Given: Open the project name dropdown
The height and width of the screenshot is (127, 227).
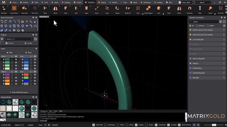Looking at the screenshot, I should click(19, 39).
